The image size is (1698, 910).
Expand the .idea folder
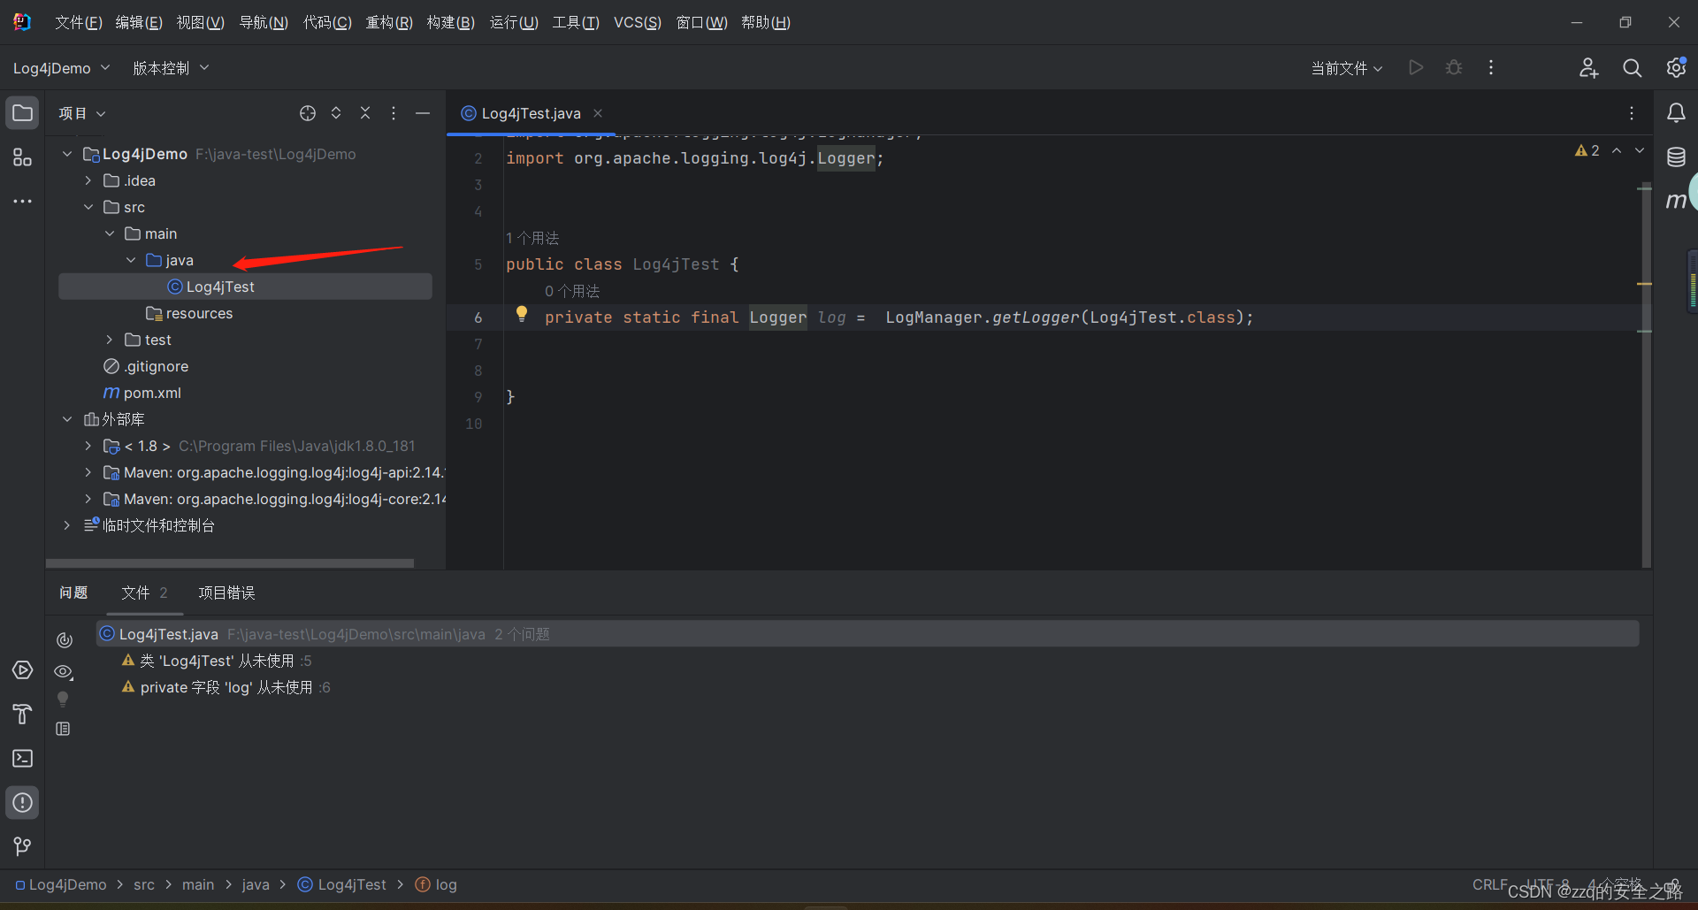coord(88,180)
